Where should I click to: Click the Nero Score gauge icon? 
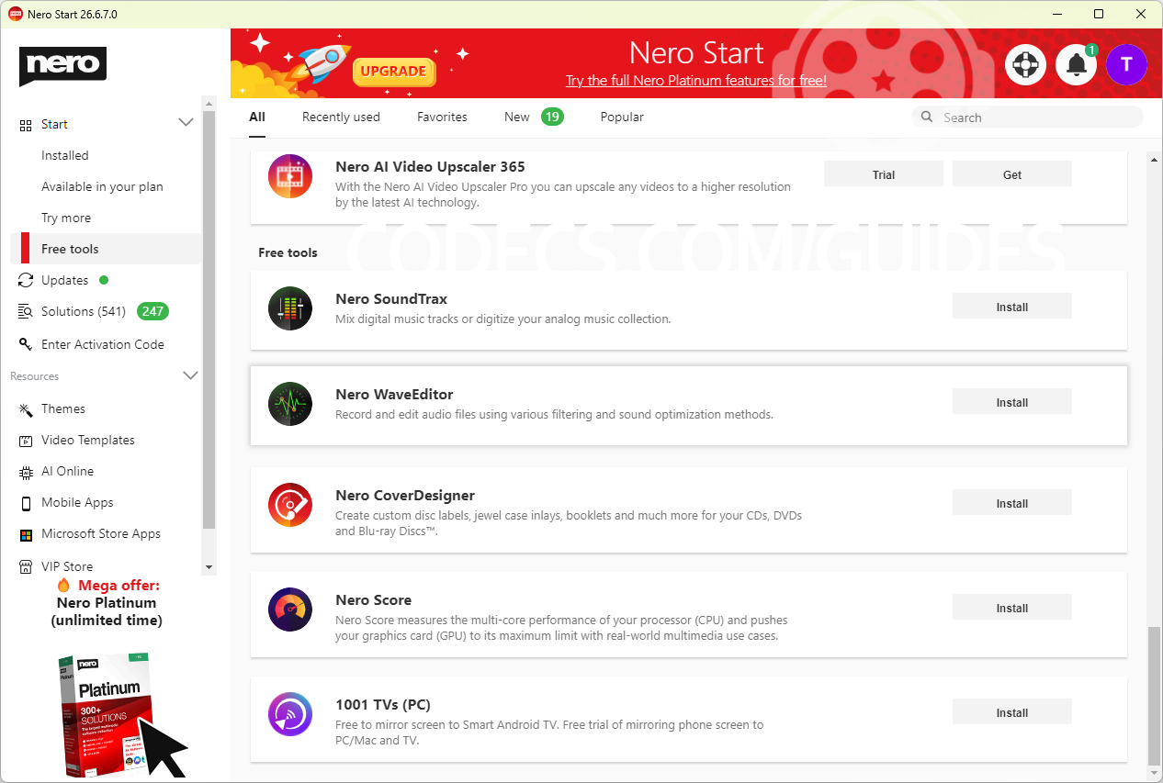[290, 610]
